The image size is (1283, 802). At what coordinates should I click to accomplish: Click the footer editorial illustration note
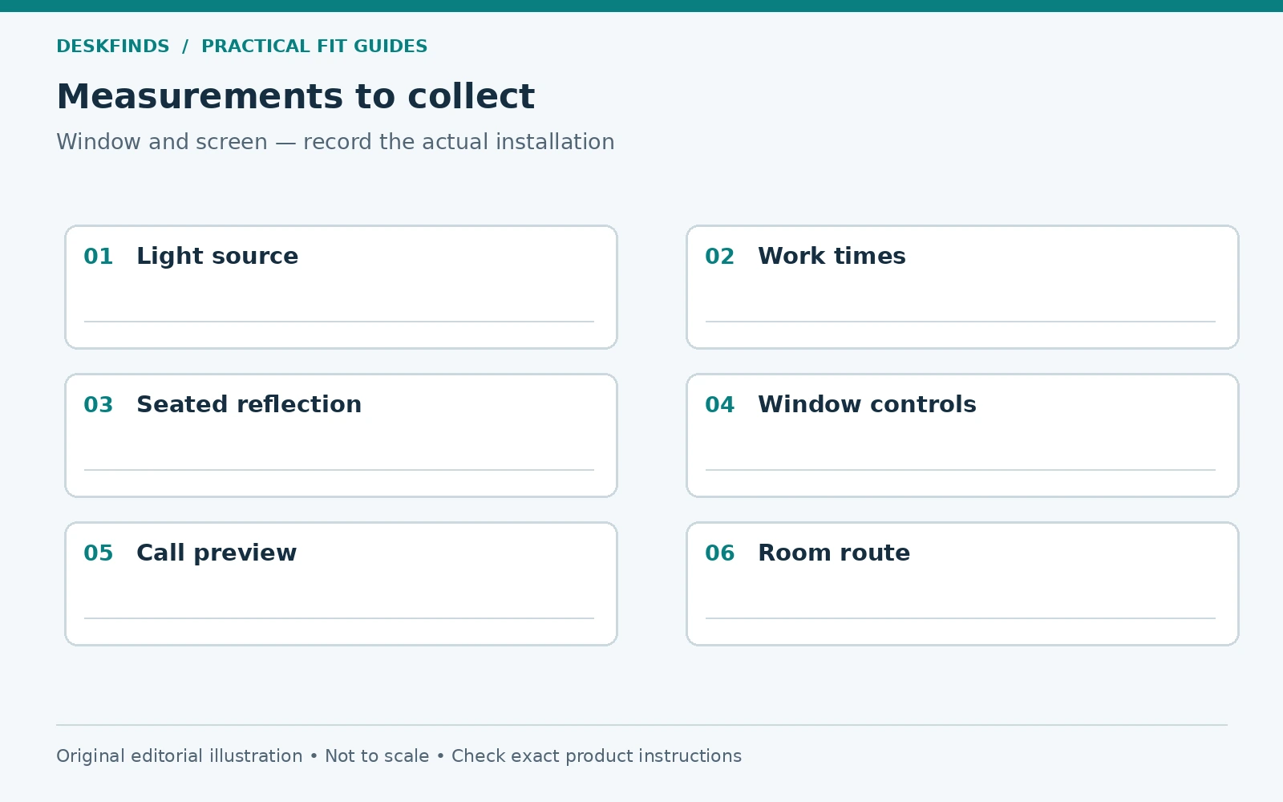coord(399,756)
